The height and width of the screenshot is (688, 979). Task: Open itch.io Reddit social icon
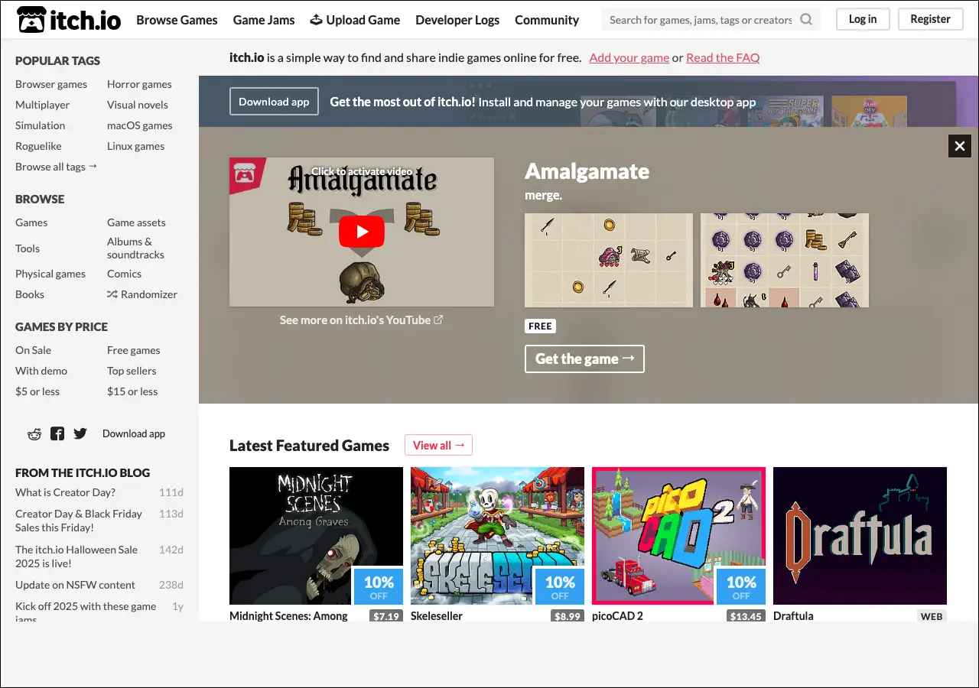[x=34, y=434]
